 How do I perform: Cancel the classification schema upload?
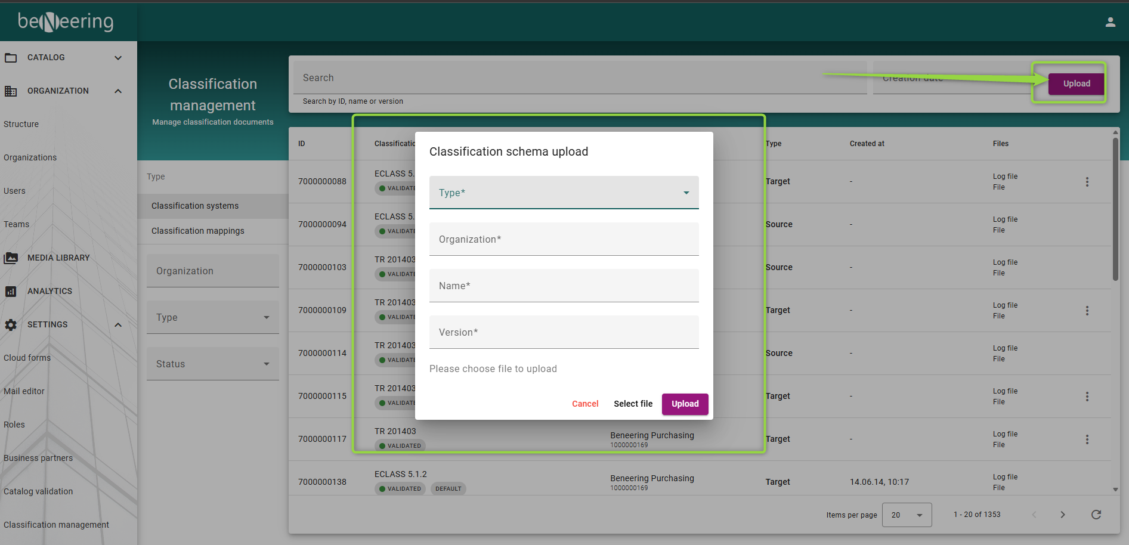click(x=584, y=404)
